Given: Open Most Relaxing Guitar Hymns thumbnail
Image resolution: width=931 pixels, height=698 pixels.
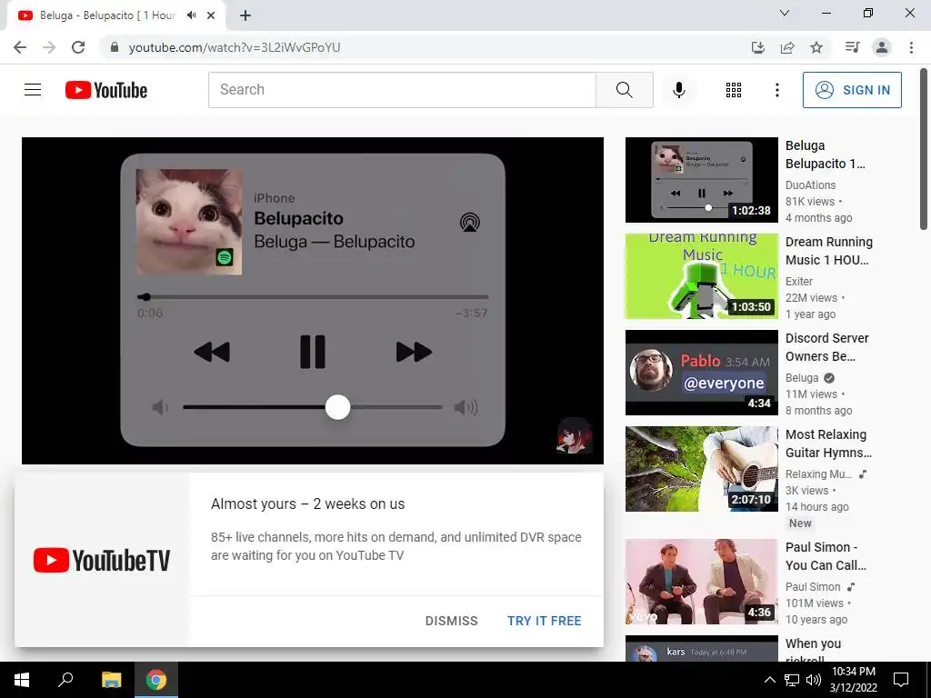Looking at the screenshot, I should coord(701,469).
